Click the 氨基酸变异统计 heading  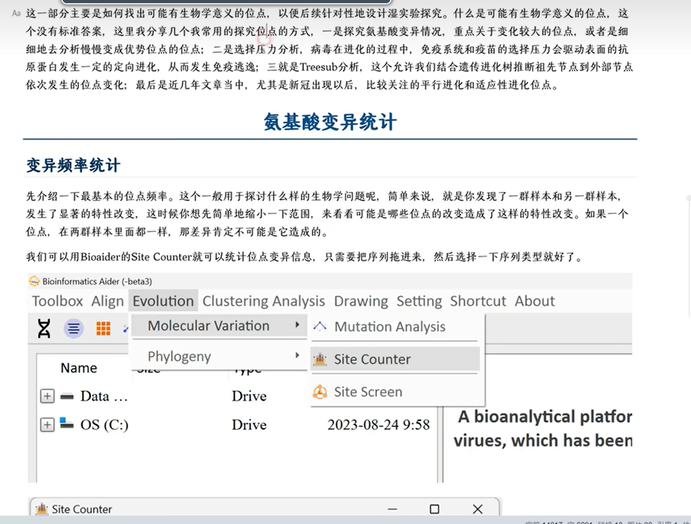tap(330, 122)
